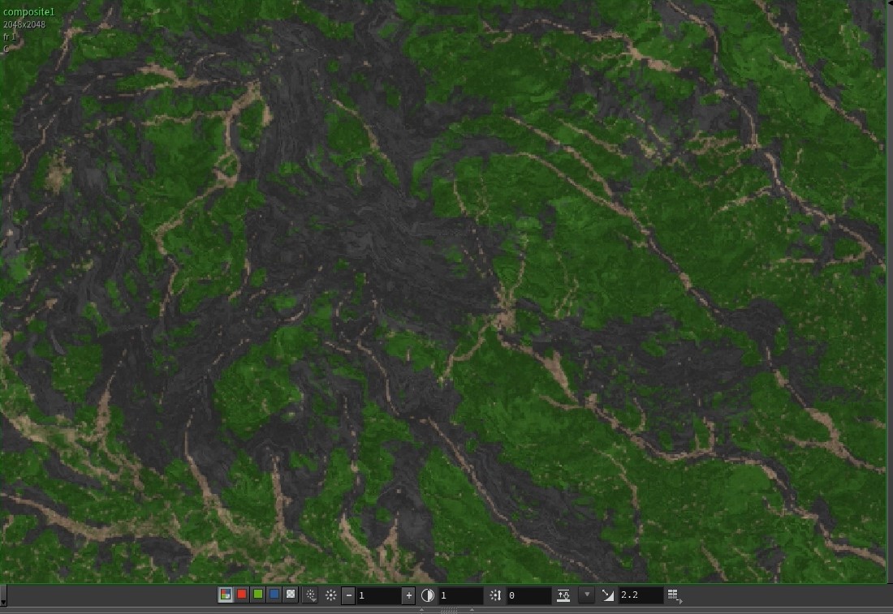Click the composite1 viewer label
This screenshot has height=614, width=893.
click(x=29, y=11)
